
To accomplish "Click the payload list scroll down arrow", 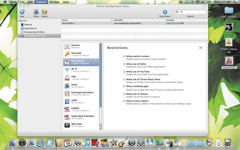I will click(100, 129).
